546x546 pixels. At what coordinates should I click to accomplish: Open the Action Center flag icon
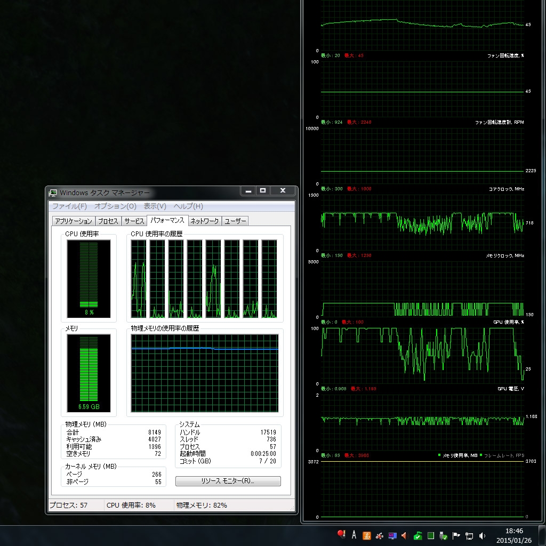[456, 535]
